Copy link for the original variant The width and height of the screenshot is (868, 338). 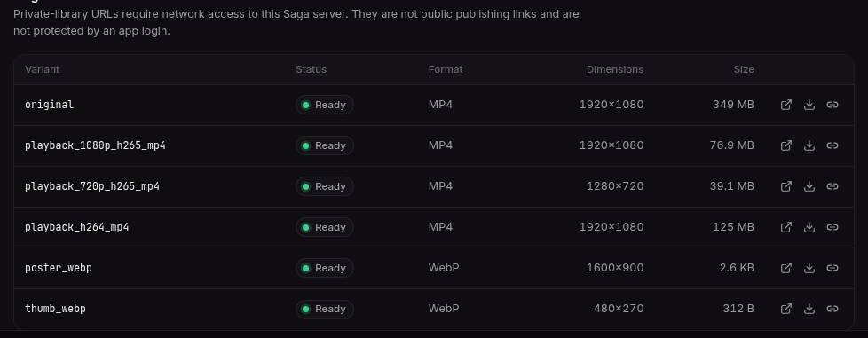point(832,105)
